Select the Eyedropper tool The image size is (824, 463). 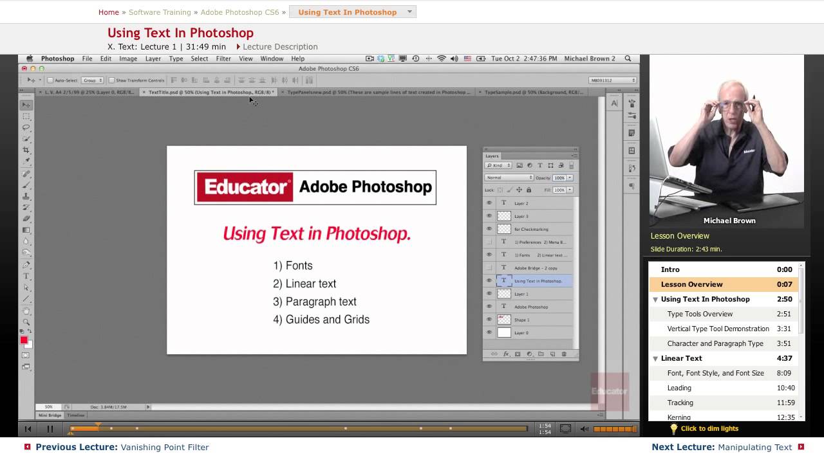[26, 161]
